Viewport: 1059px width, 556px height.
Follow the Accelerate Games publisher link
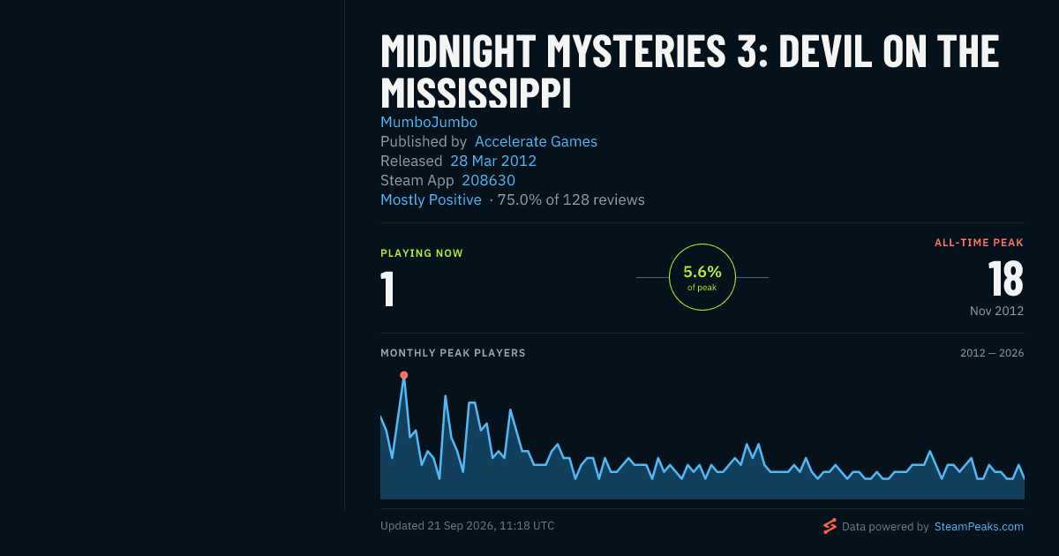tap(536, 141)
